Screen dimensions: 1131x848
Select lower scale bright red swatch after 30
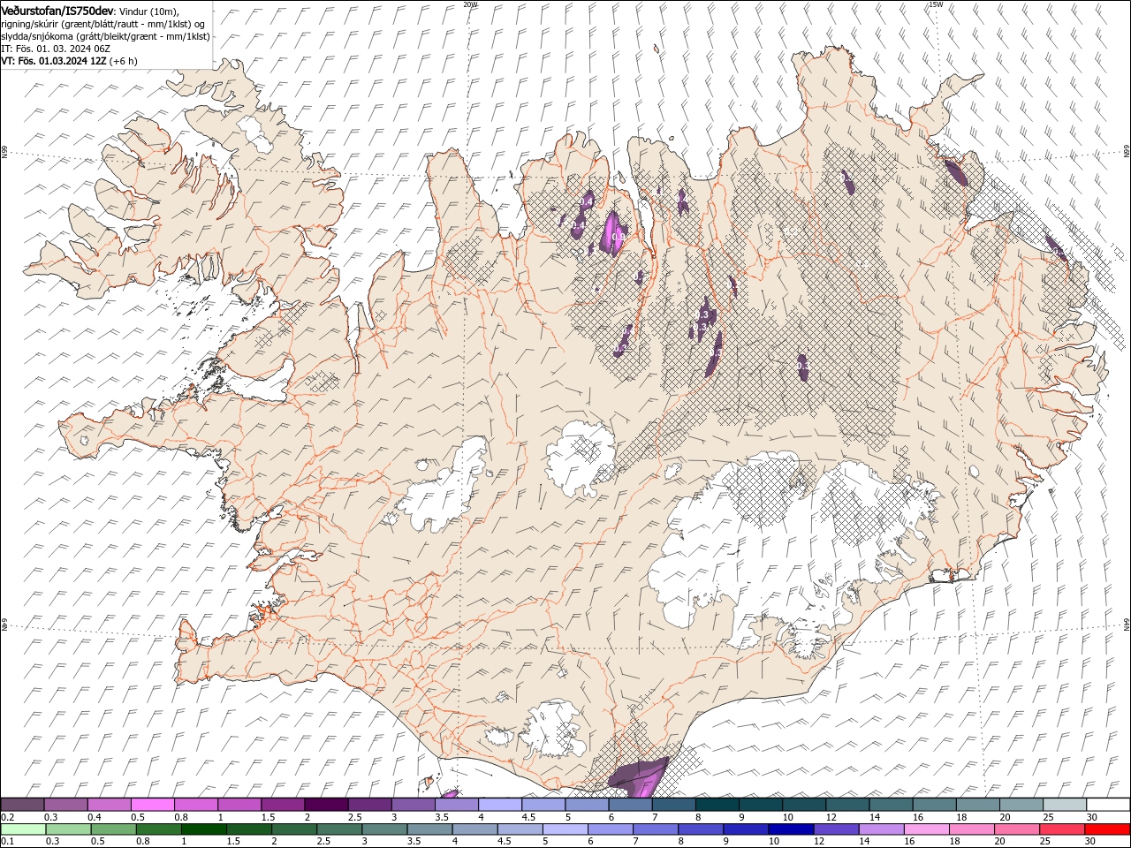pyautogui.click(x=1106, y=829)
